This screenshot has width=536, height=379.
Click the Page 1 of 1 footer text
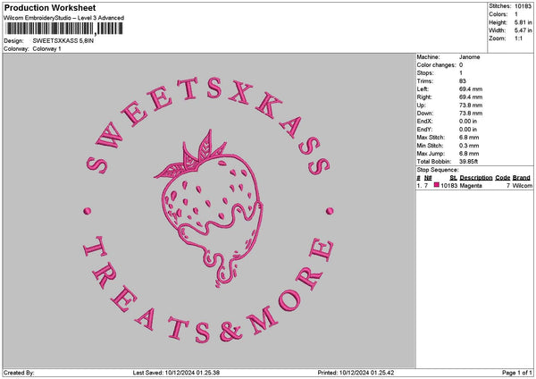click(x=517, y=373)
